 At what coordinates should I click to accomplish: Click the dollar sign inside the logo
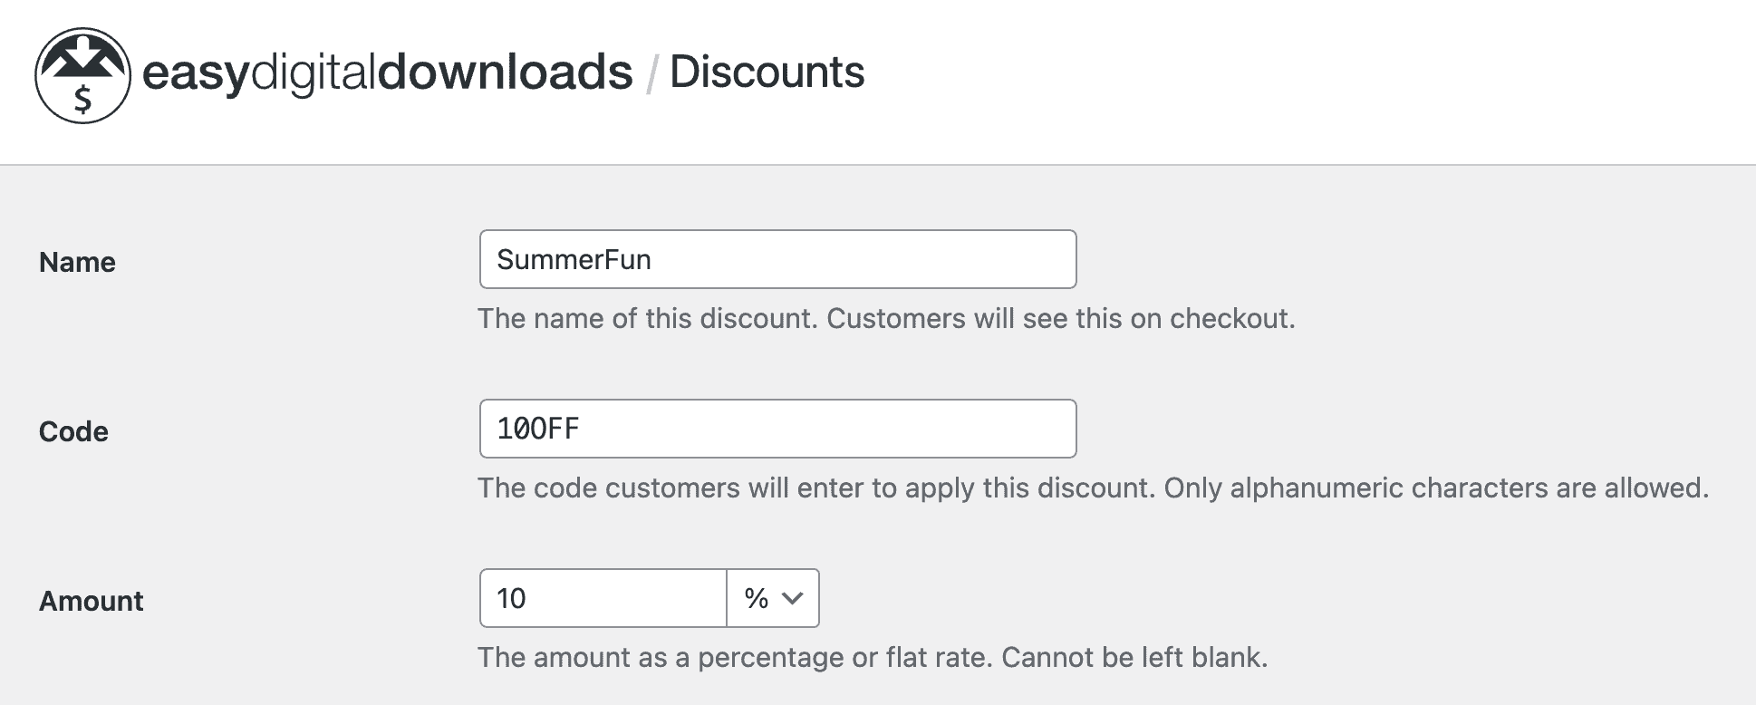click(x=82, y=99)
